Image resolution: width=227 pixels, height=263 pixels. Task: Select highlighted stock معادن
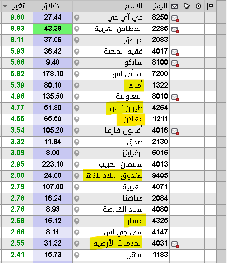(x=133, y=119)
